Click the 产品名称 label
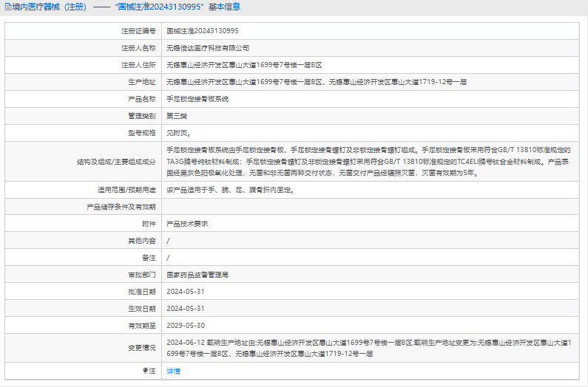Viewport: 588px width, 387px height. [142, 99]
